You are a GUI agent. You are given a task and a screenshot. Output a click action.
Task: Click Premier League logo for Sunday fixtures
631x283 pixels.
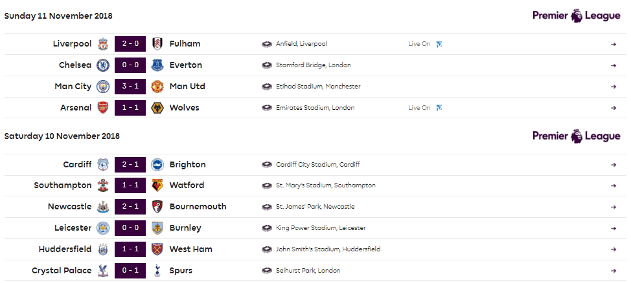pos(577,16)
